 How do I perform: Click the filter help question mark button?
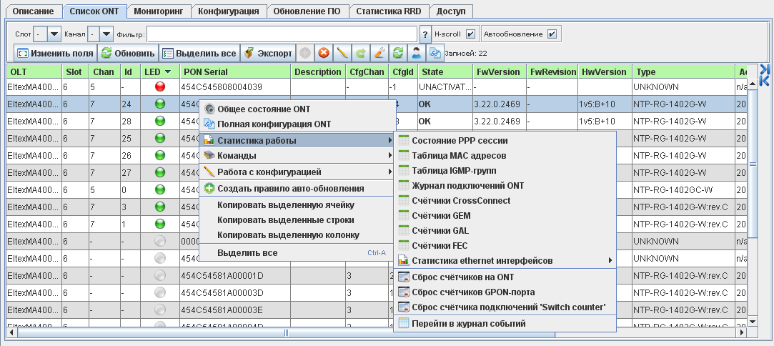point(425,34)
